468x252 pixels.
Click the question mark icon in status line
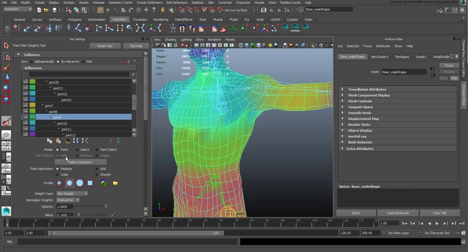[x=154, y=10]
